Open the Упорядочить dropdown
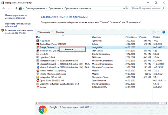The width and height of the screenshot is (168, 115). pos(45,32)
